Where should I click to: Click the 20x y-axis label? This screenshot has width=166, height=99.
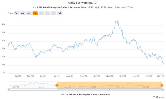click(3, 56)
